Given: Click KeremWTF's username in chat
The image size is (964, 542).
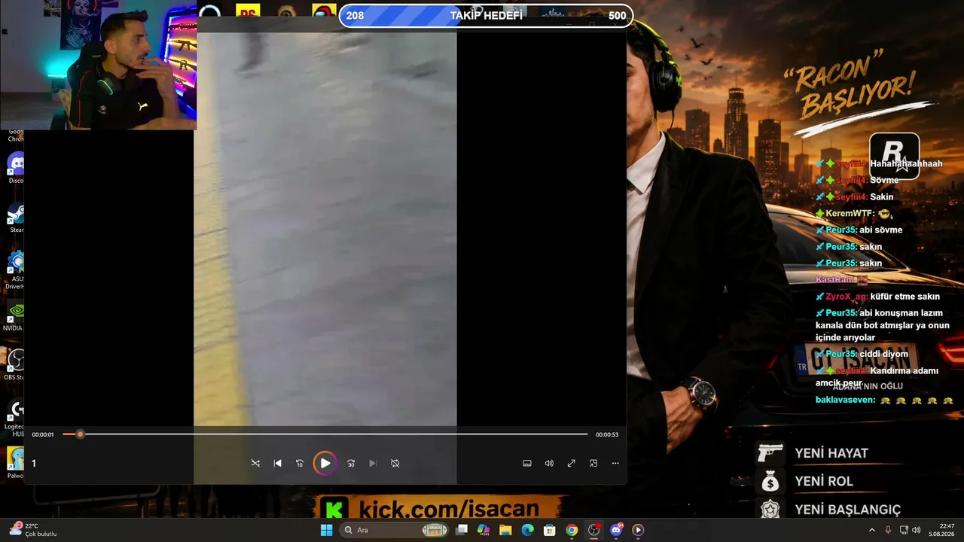Looking at the screenshot, I should [850, 214].
